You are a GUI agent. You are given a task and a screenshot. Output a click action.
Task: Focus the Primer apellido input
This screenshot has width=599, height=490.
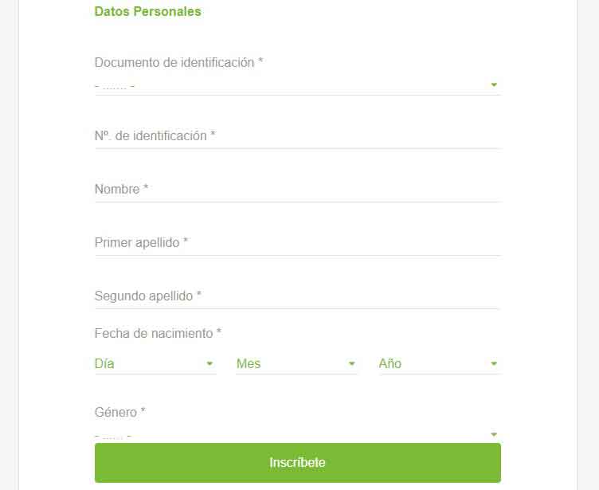[297, 243]
